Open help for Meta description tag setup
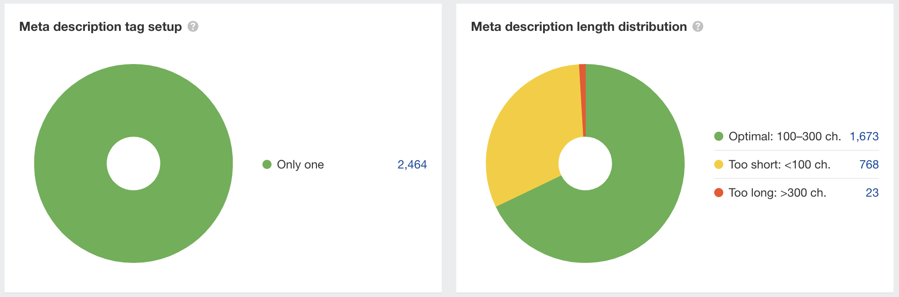 pyautogui.click(x=193, y=26)
